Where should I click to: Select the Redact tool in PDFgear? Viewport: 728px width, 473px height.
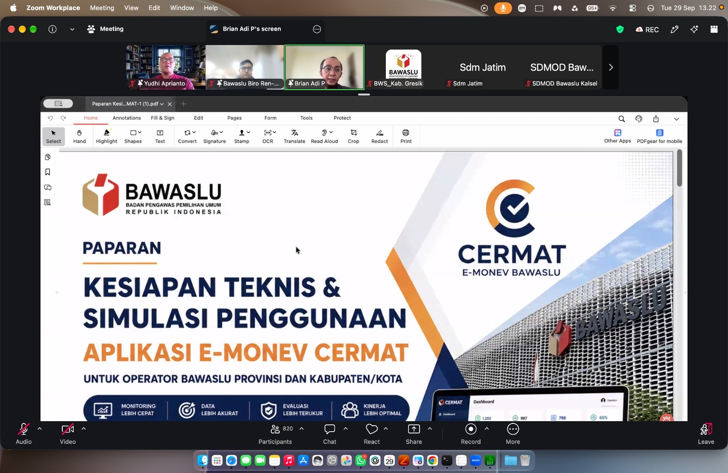click(379, 136)
